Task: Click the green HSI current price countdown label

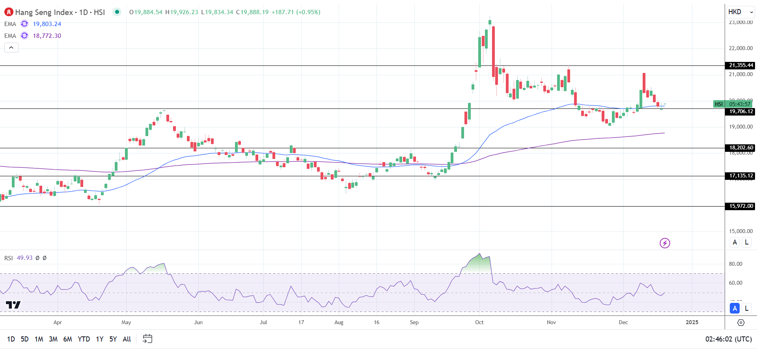Action: pos(733,104)
